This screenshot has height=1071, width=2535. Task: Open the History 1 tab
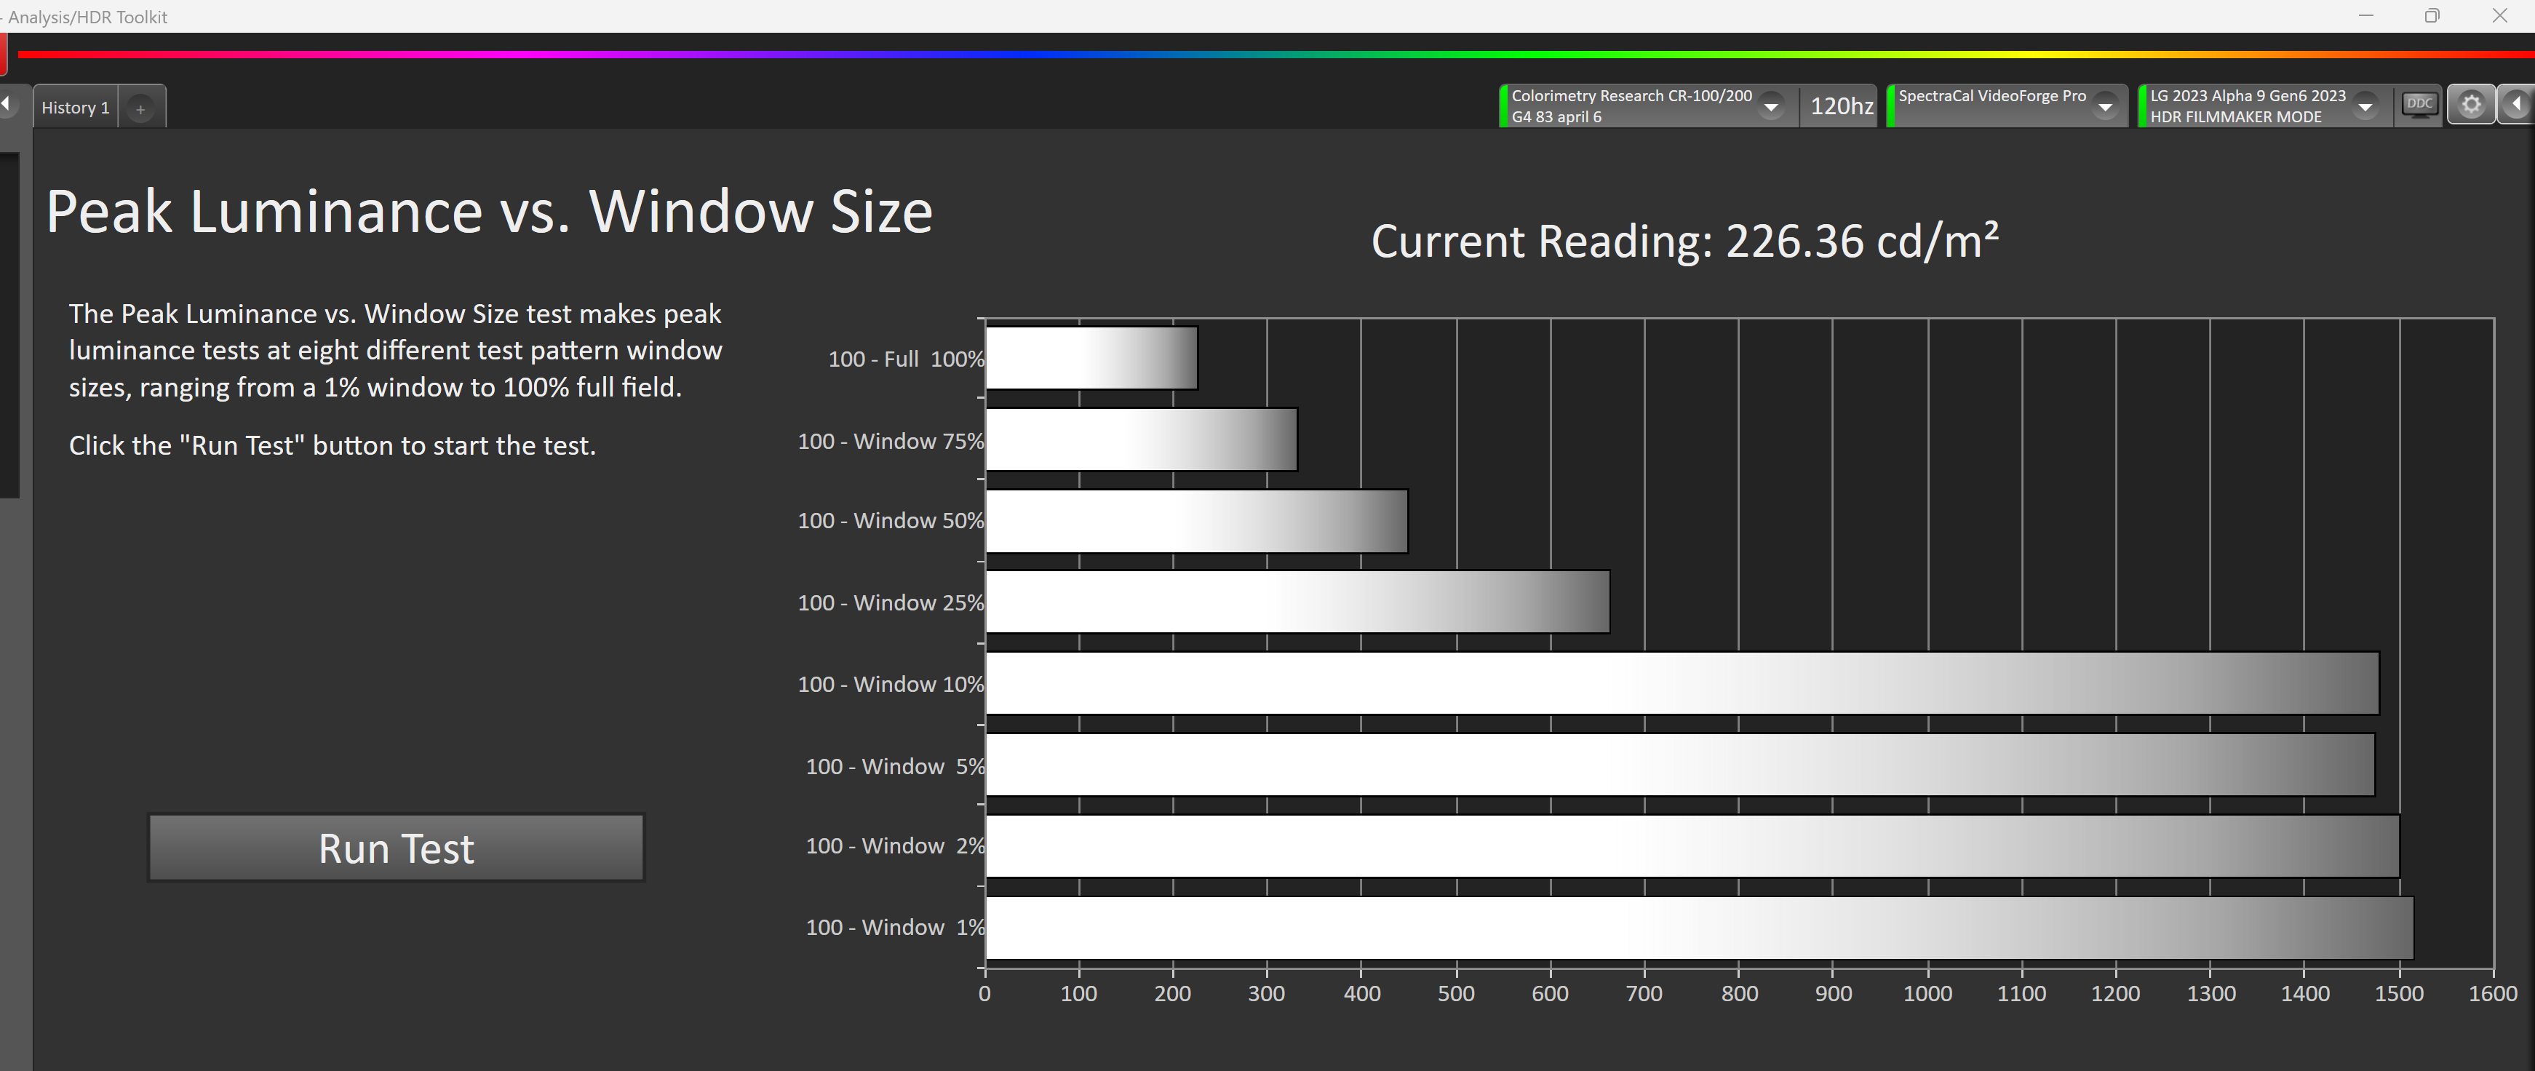pos(76,107)
